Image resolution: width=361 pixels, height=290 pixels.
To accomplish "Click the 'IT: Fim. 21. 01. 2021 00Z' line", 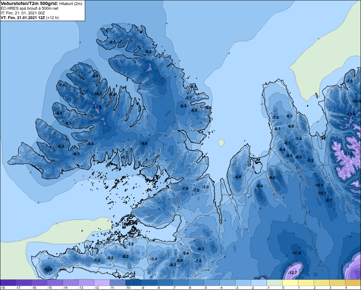I will [x=23, y=13].
